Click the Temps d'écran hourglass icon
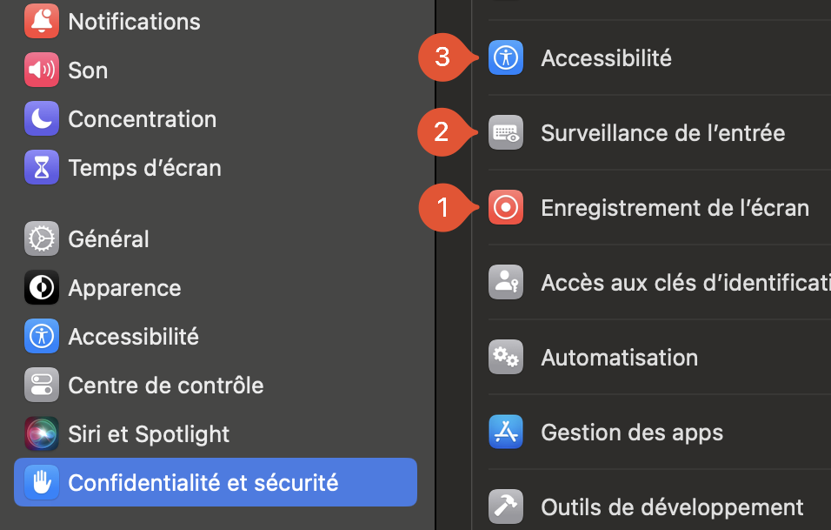Image resolution: width=831 pixels, height=530 pixels. point(42,167)
